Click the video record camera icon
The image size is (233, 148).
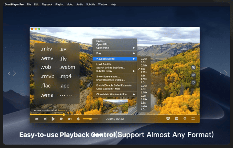click(193, 82)
